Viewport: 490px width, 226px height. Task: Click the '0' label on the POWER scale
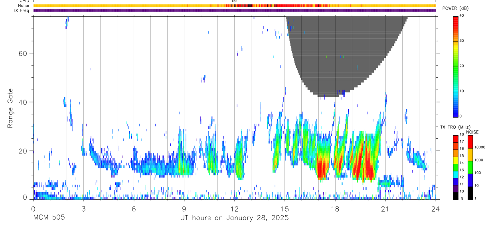(x=461, y=116)
